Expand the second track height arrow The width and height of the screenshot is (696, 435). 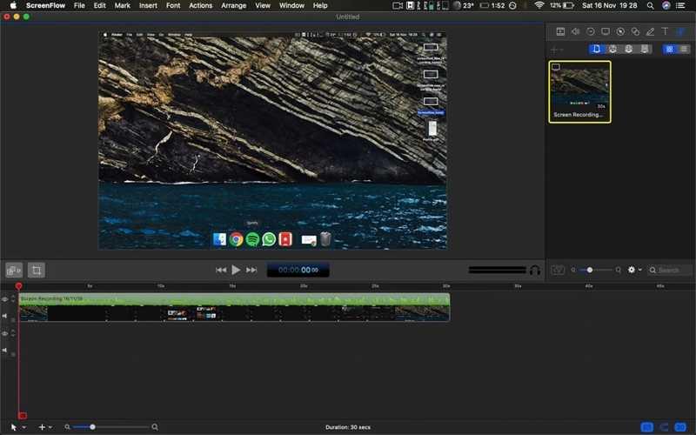click(13, 332)
